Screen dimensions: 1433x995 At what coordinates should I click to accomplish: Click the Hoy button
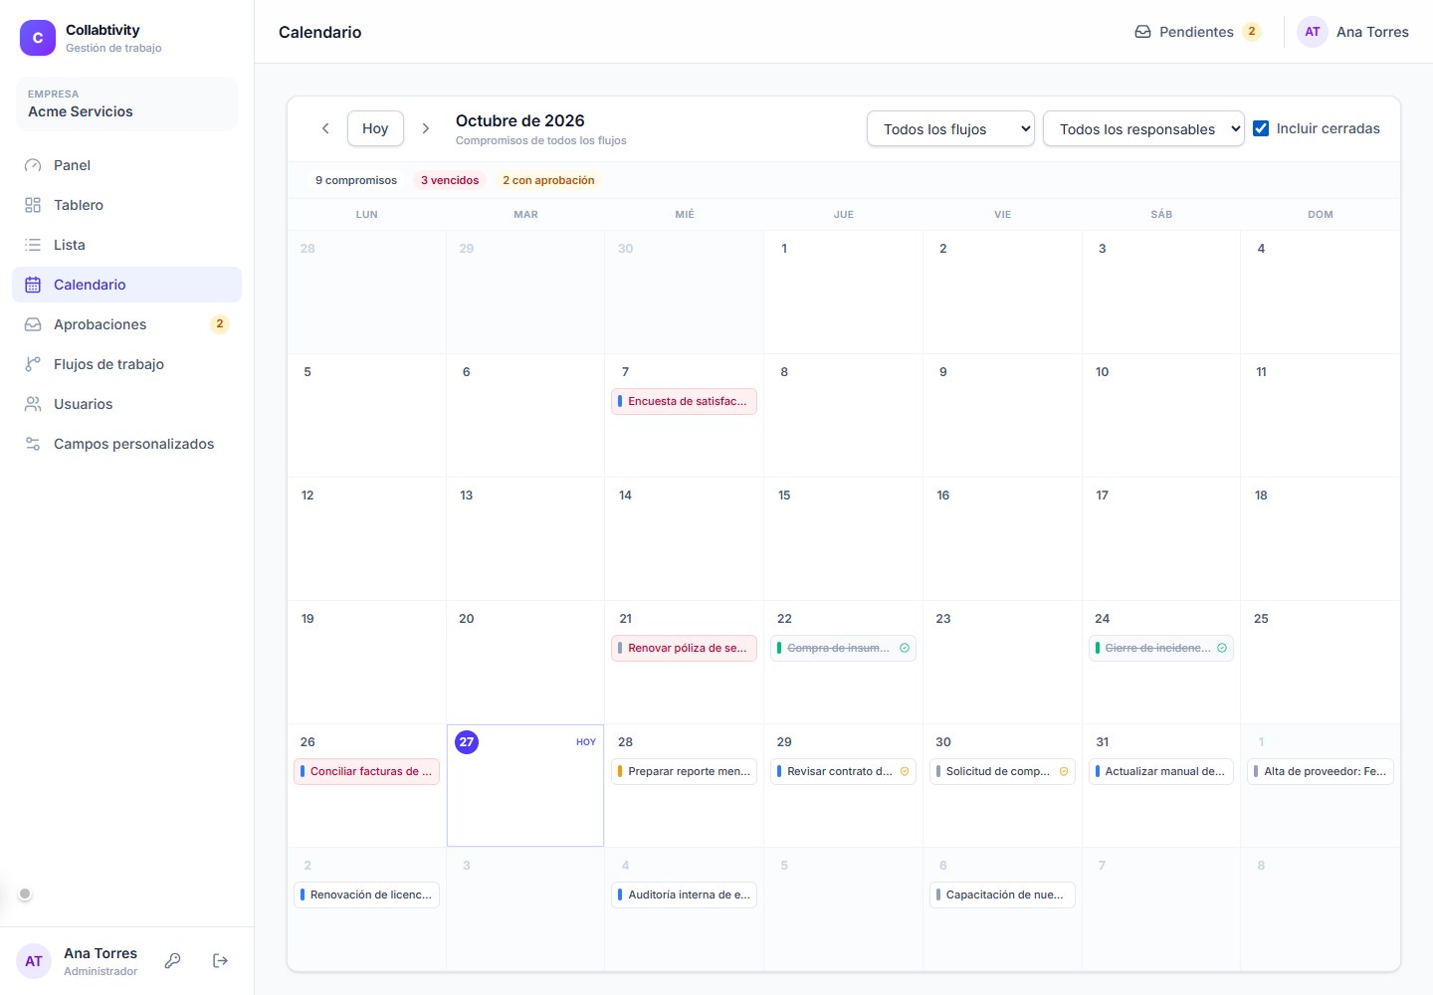(375, 128)
